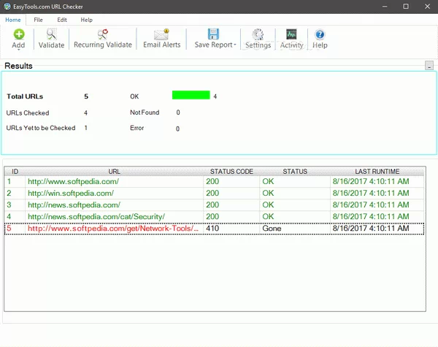This screenshot has width=438, height=347.
Task: Maximize the URL Checker window
Action: [406, 7]
